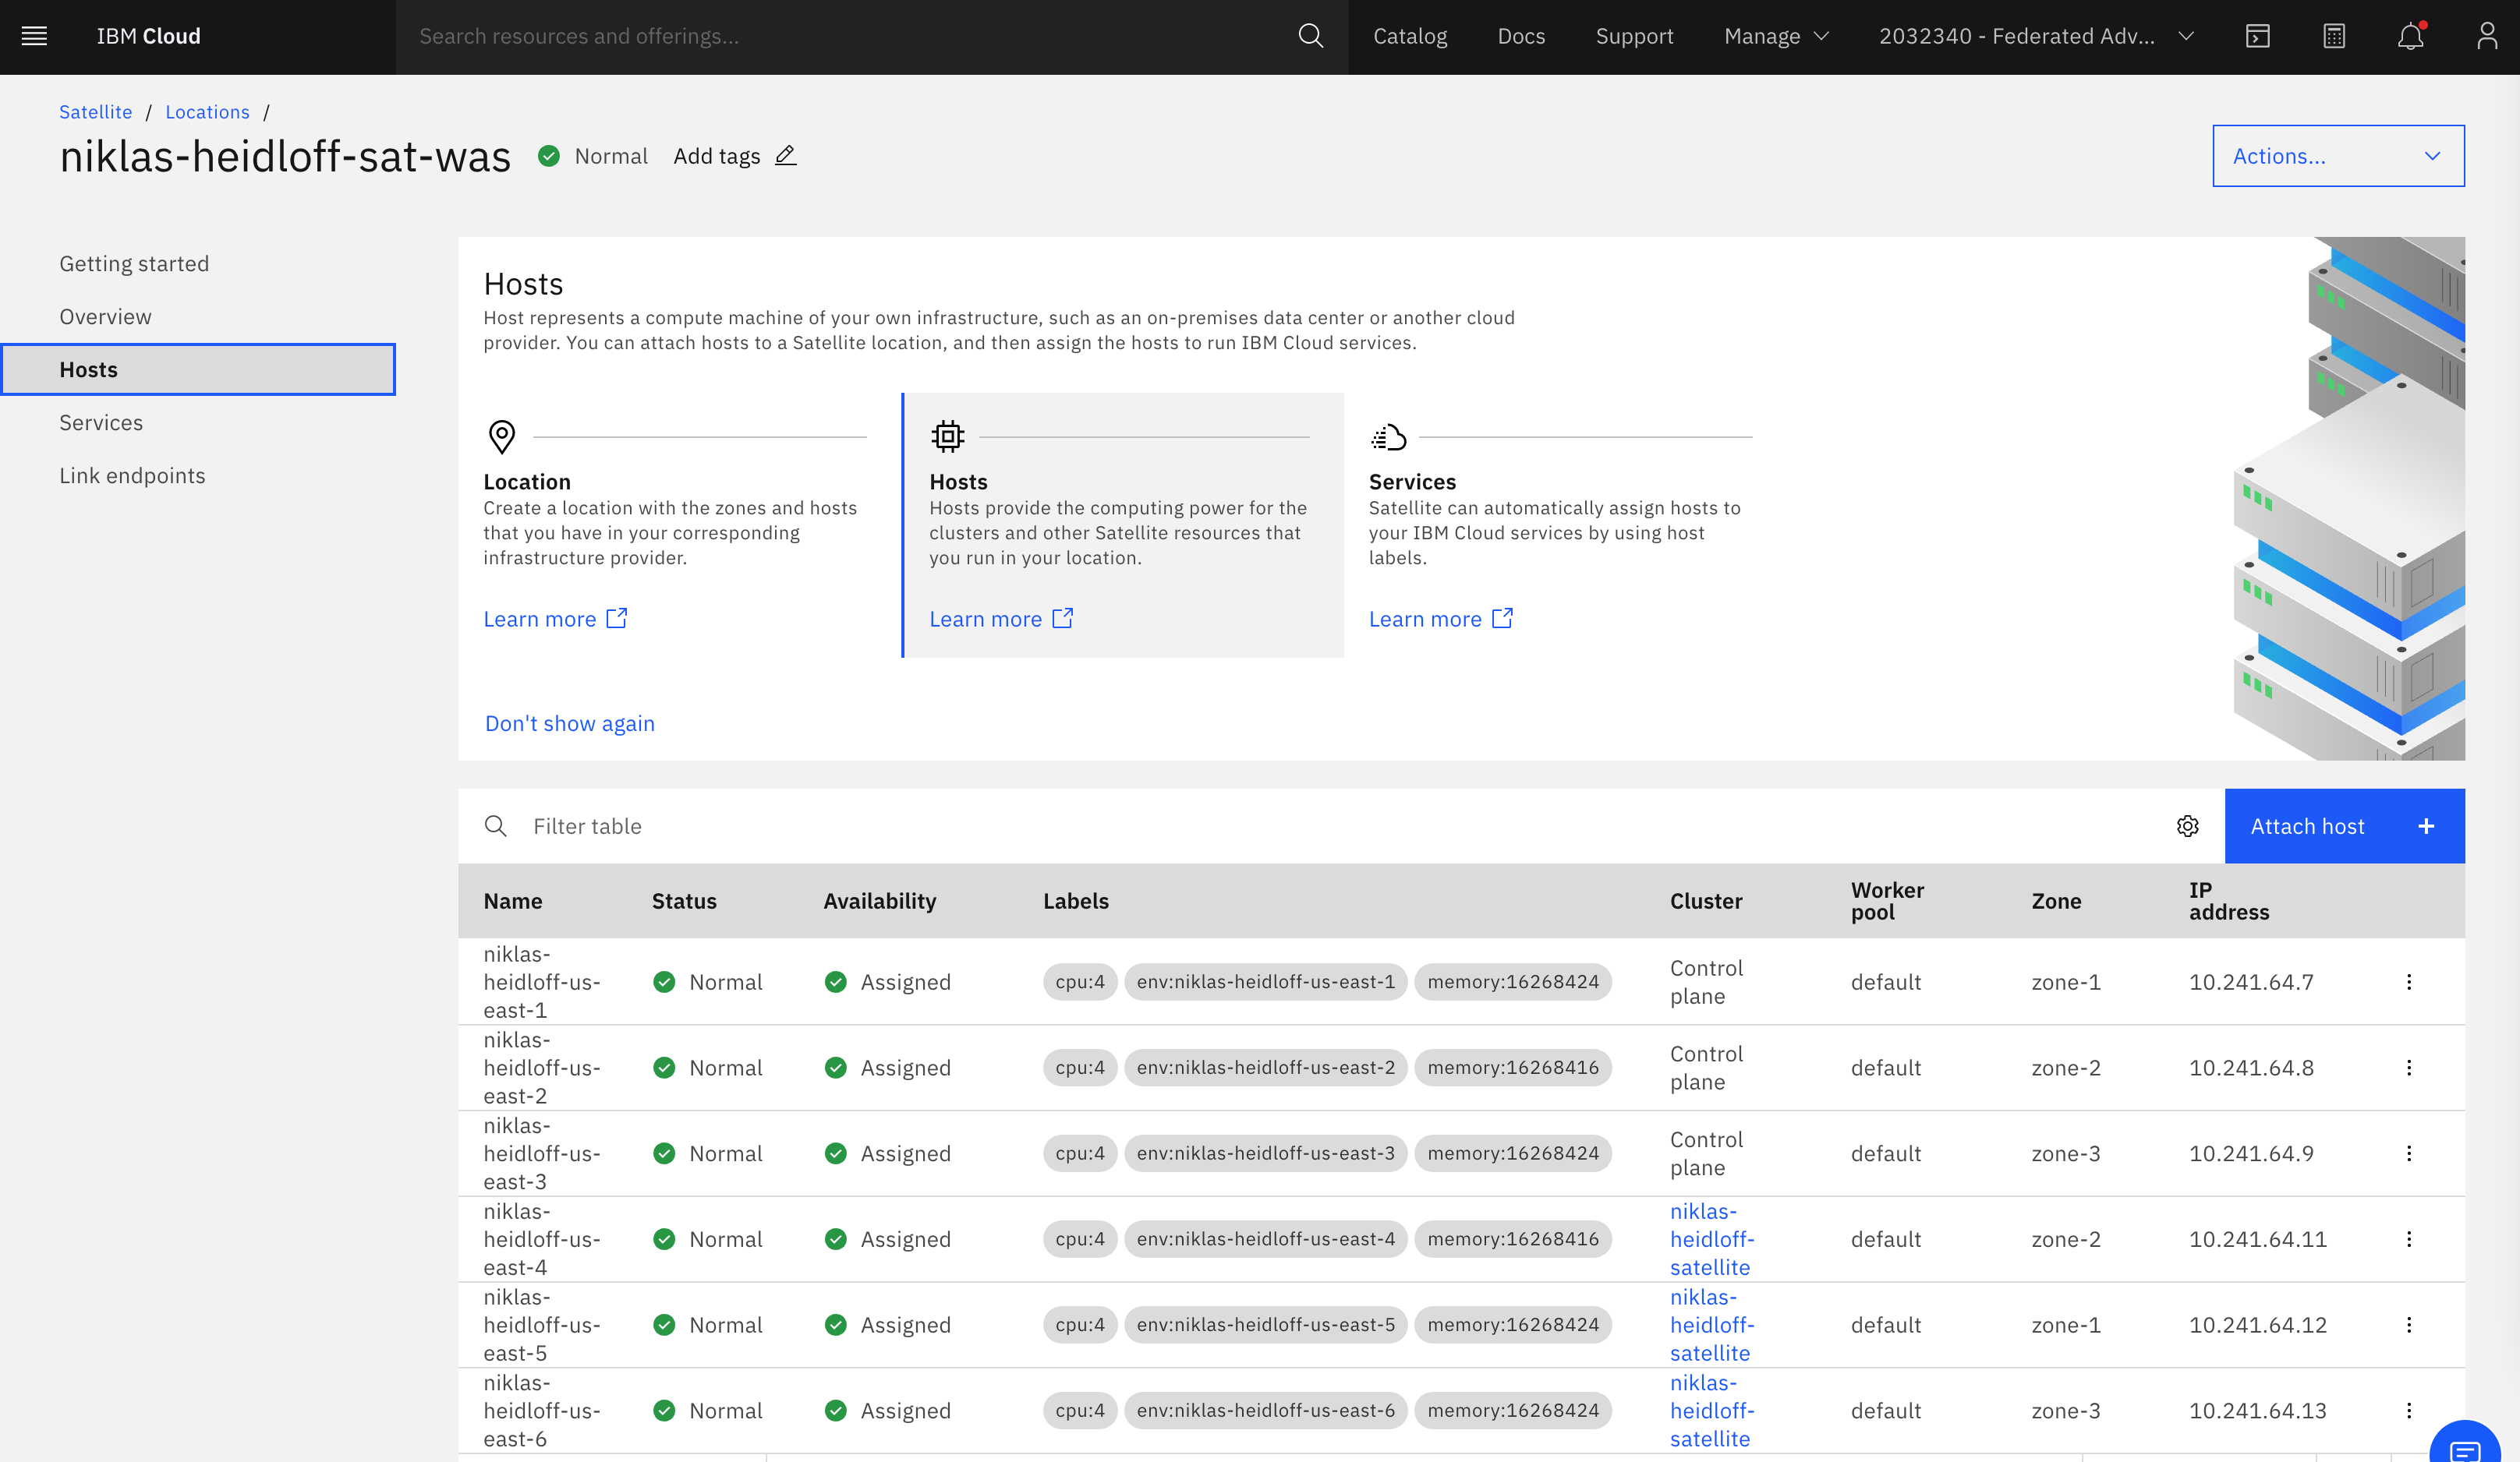
Task: Click the green Normal status icon beside title
Action: click(x=548, y=156)
